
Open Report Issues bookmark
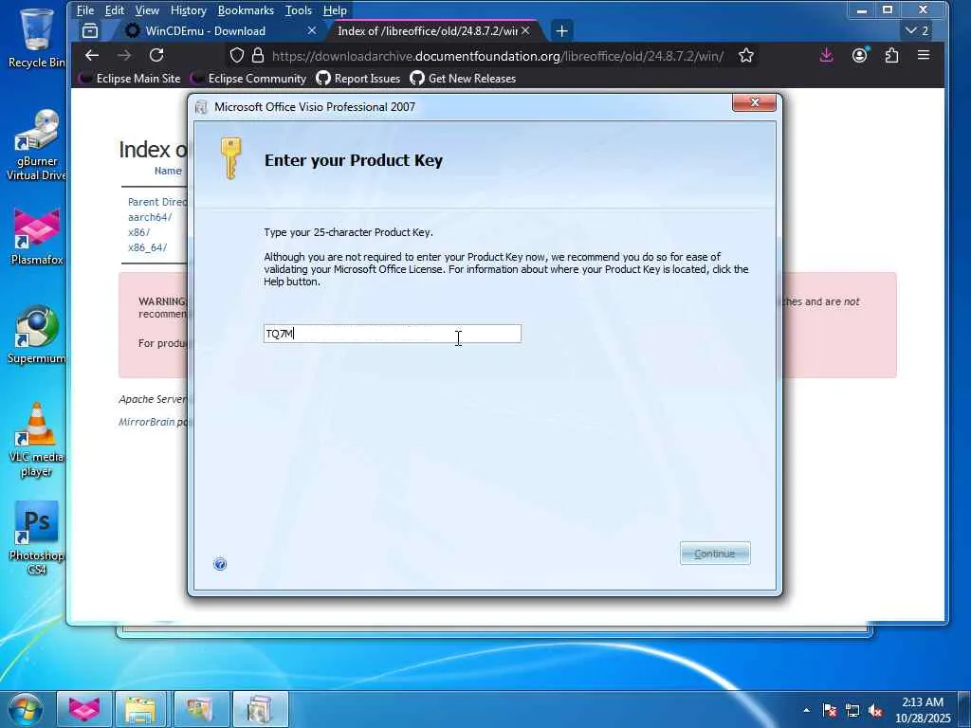(357, 79)
